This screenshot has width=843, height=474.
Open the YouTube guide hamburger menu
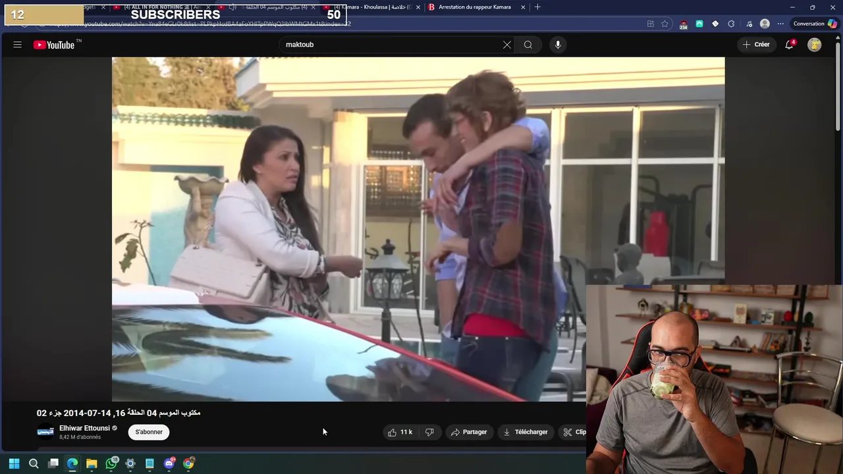[x=18, y=45]
